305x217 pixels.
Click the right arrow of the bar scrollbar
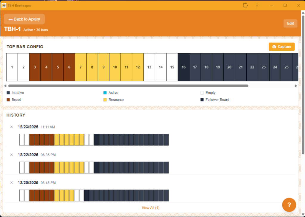(x=296, y=86)
